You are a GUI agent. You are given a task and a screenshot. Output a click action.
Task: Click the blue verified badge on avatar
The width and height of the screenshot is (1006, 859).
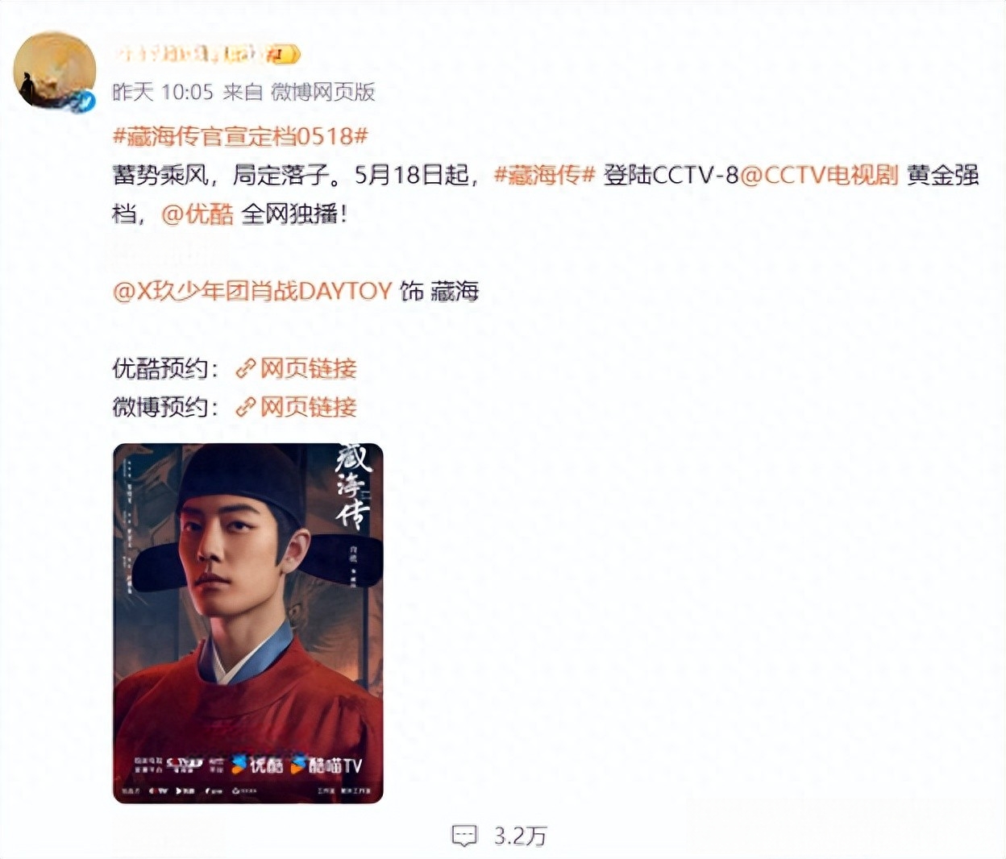point(79,102)
